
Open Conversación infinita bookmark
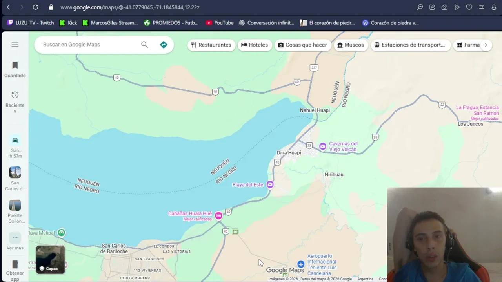(x=267, y=23)
